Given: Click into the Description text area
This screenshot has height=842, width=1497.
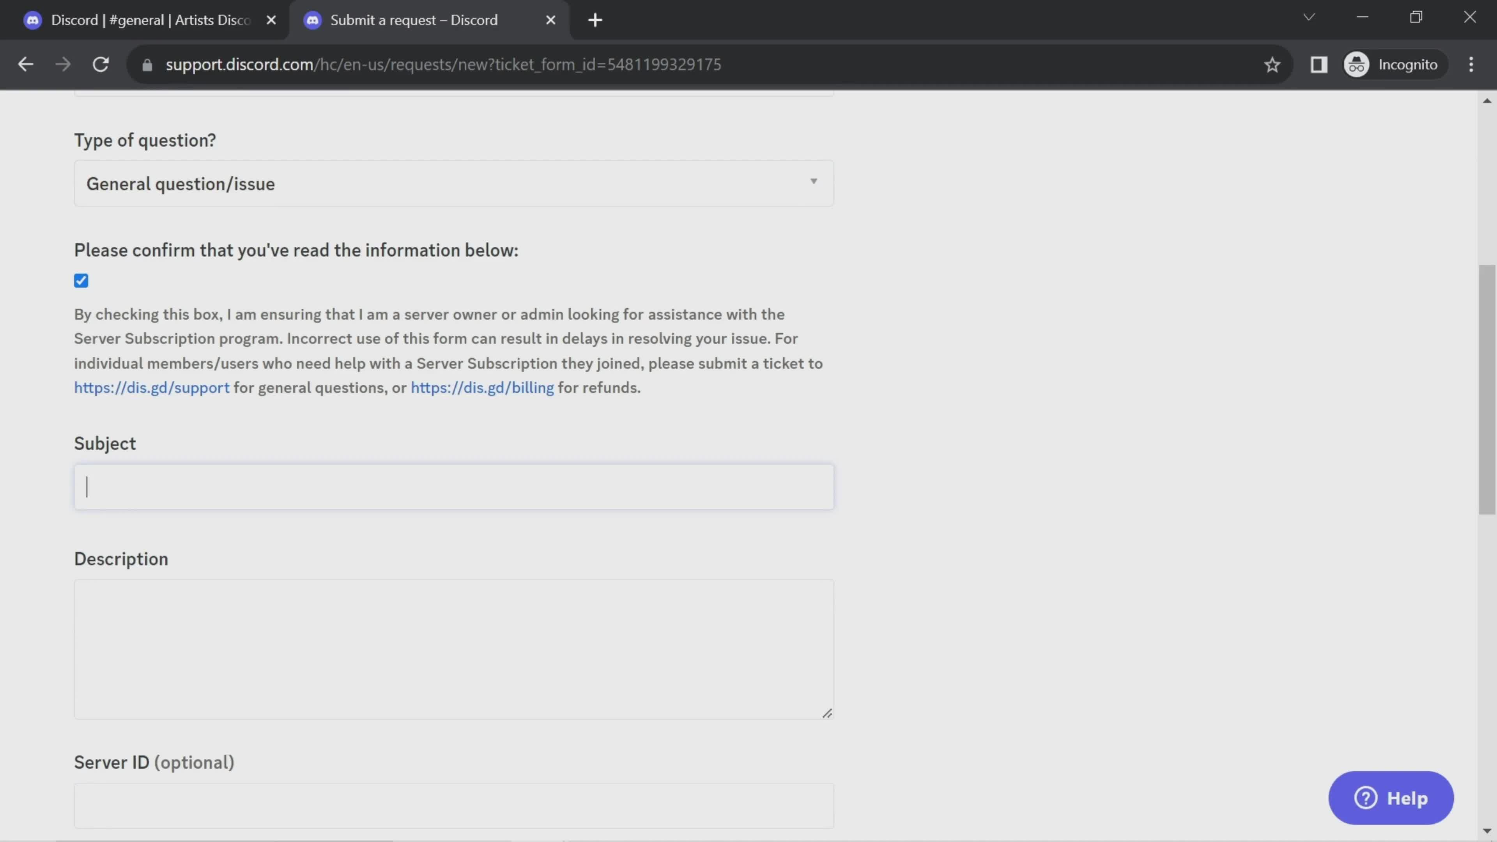Looking at the screenshot, I should pyautogui.click(x=453, y=649).
